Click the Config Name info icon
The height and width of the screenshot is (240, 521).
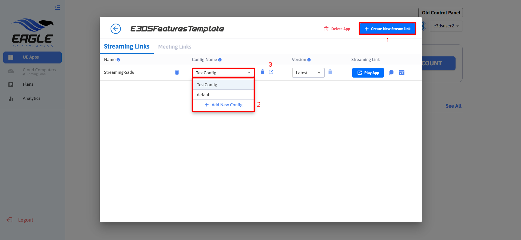pos(220,60)
